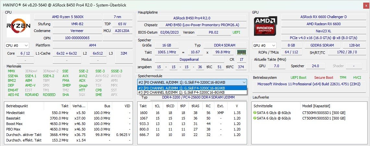Select the Mindesttakt row

click(x=68, y=113)
